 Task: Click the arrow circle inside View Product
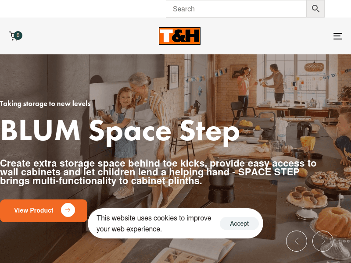[68, 210]
